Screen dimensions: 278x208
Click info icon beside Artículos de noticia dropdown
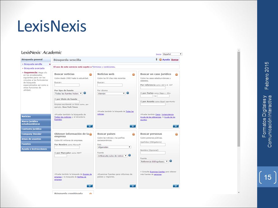(x=130, y=155)
